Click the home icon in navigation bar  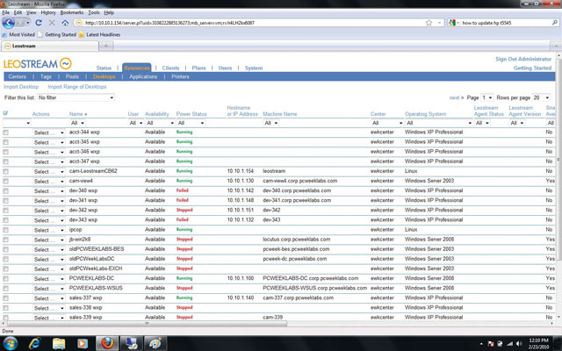pos(65,23)
